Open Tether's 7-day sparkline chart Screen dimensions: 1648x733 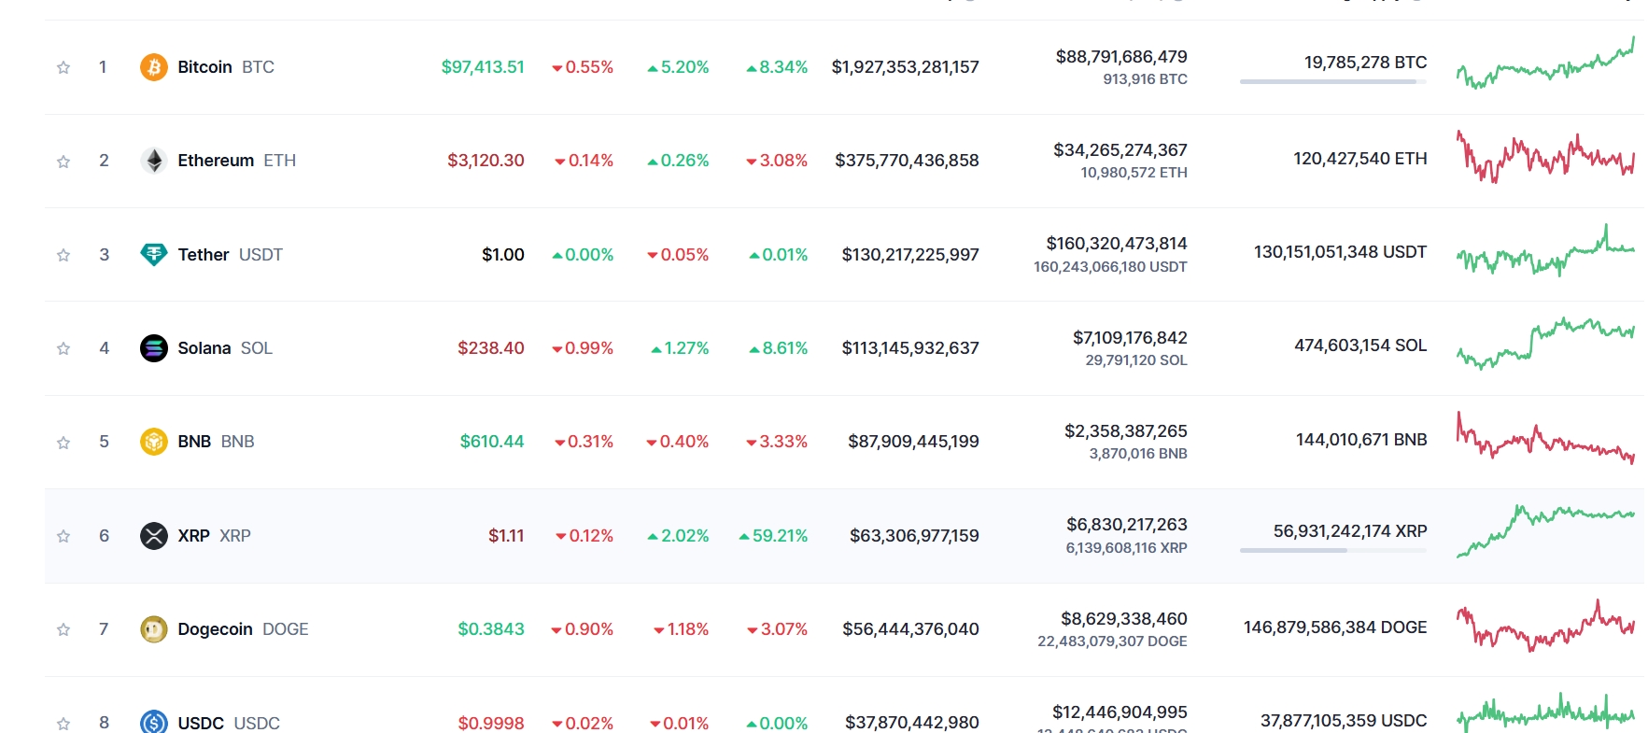pos(1545,250)
